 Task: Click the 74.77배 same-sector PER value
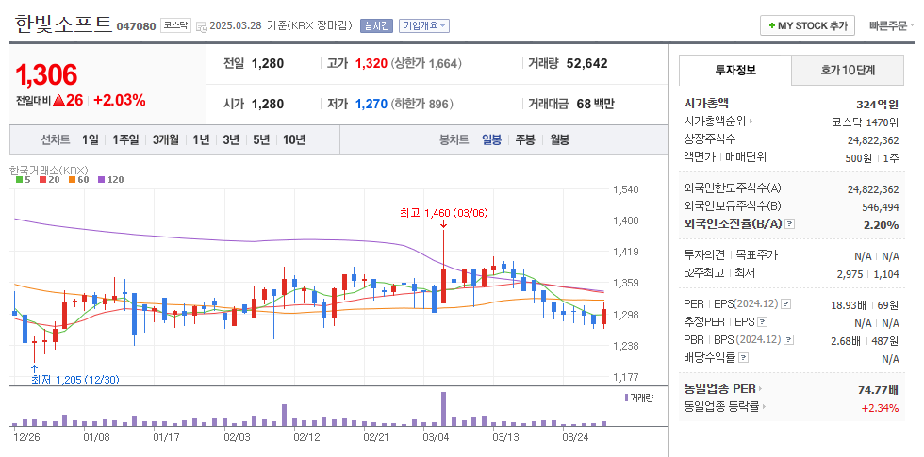(x=879, y=390)
